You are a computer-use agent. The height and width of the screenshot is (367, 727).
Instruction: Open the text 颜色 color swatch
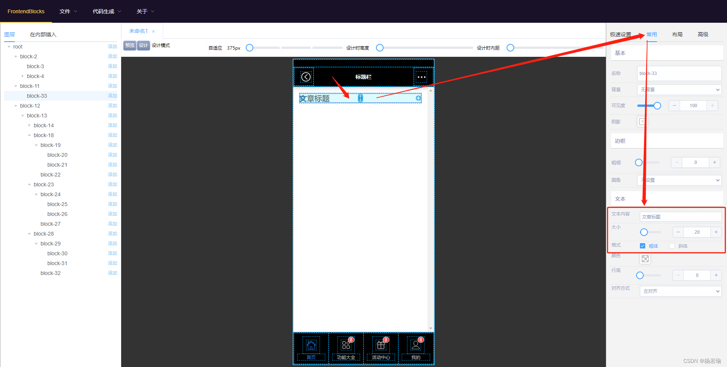[645, 259]
